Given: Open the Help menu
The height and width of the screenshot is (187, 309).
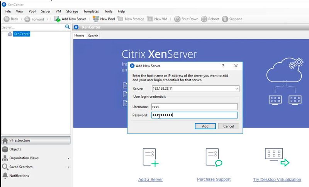Looking at the screenshot, I should coord(121,11).
